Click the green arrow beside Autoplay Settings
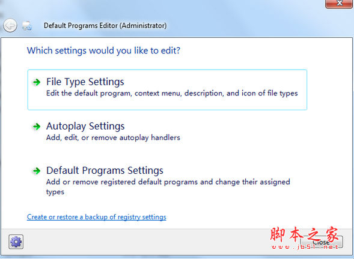Viewport: 354px width, 259px height. 36,127
